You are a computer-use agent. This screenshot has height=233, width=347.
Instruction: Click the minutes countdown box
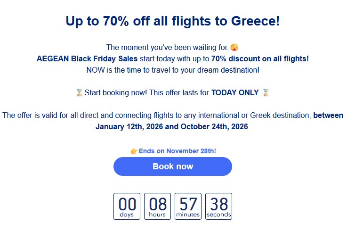coord(188,206)
